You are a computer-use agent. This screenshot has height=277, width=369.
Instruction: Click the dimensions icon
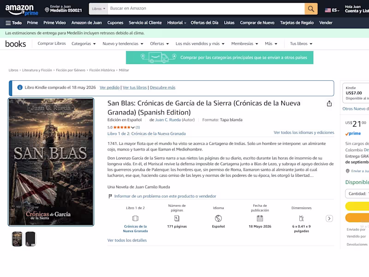click(302, 218)
